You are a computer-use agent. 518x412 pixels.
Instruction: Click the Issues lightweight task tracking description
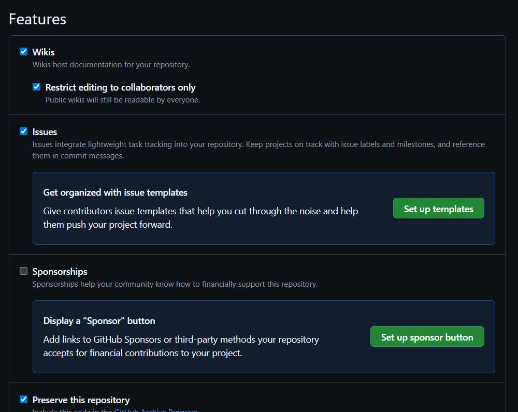tap(258, 150)
